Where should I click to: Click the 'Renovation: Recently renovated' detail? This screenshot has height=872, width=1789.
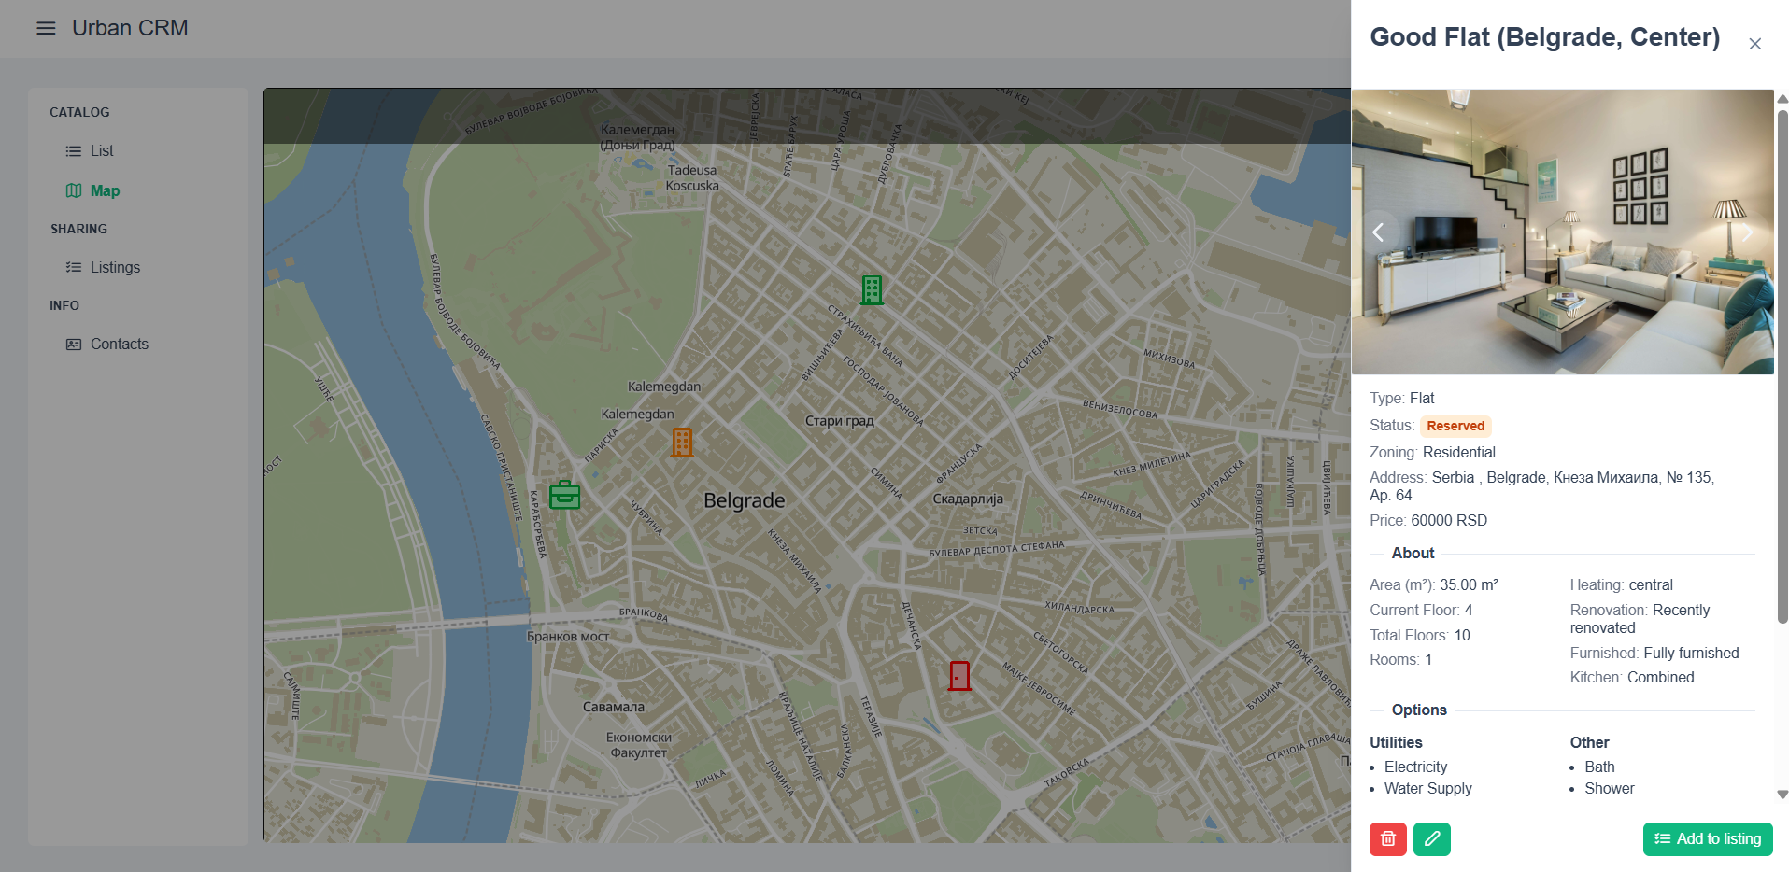[1640, 619]
